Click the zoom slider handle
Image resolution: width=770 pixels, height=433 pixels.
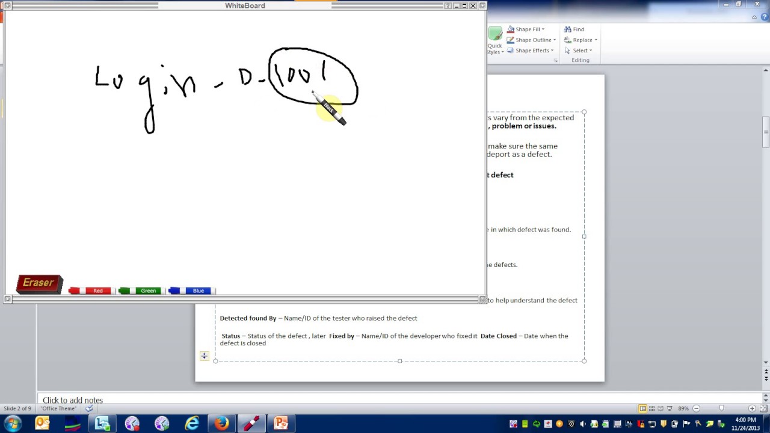721,409
